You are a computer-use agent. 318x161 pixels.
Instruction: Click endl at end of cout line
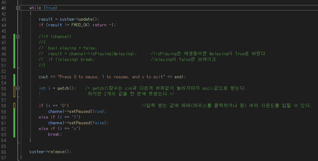coord(179,77)
